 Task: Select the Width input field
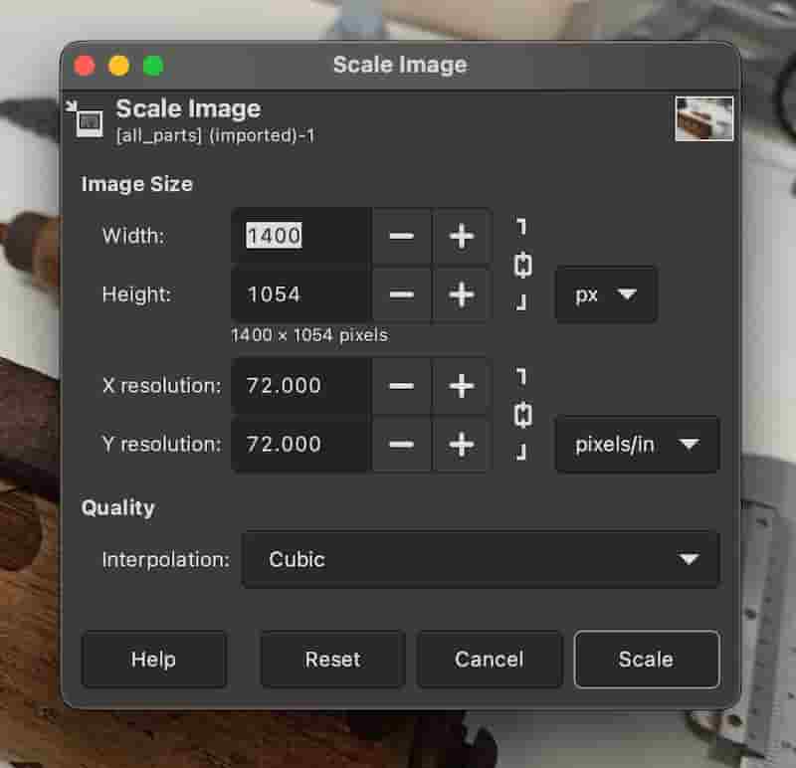[x=298, y=236]
